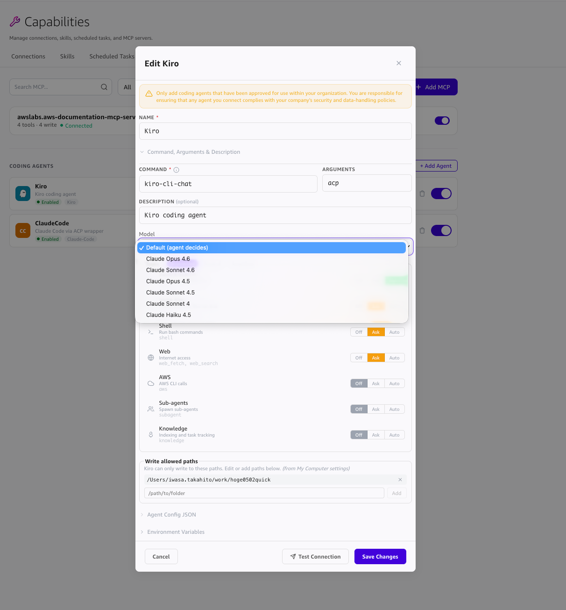566x610 pixels.
Task: Delete the ClaudeCode agent with trash icon
Action: tap(422, 230)
